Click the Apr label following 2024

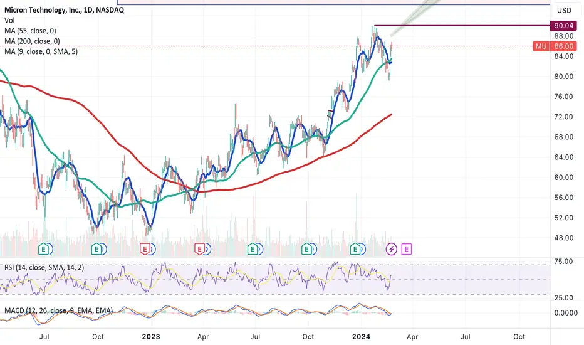tap(412, 337)
